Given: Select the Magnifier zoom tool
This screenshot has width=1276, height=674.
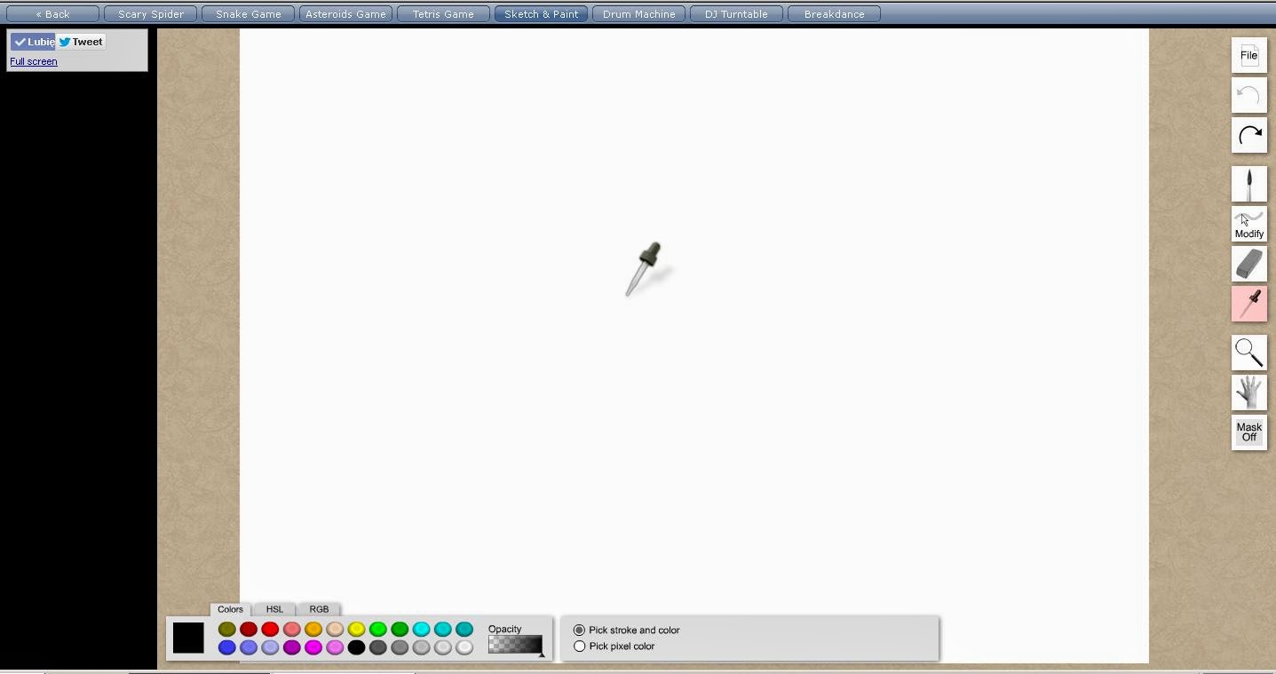Looking at the screenshot, I should point(1248,352).
